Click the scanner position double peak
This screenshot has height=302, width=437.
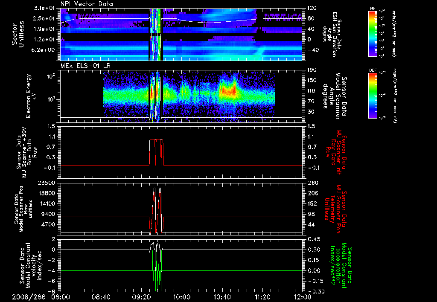pyautogui.click(x=157, y=210)
